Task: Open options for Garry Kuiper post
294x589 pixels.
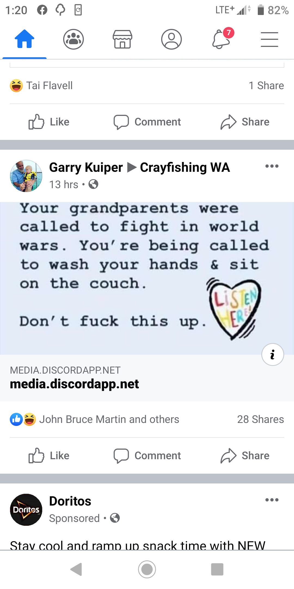Action: coord(272,166)
